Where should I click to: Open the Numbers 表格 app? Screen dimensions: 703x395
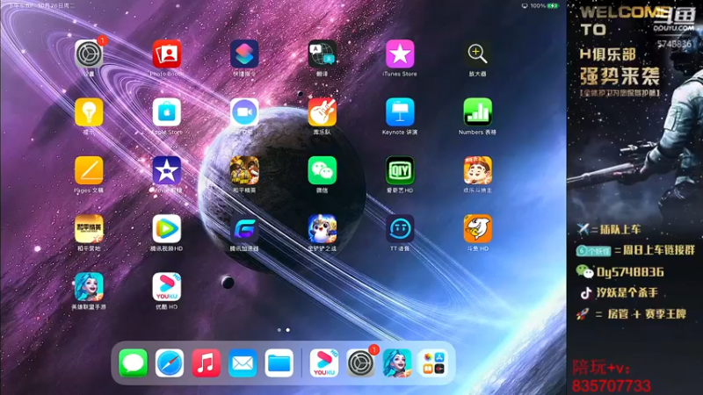[477, 112]
